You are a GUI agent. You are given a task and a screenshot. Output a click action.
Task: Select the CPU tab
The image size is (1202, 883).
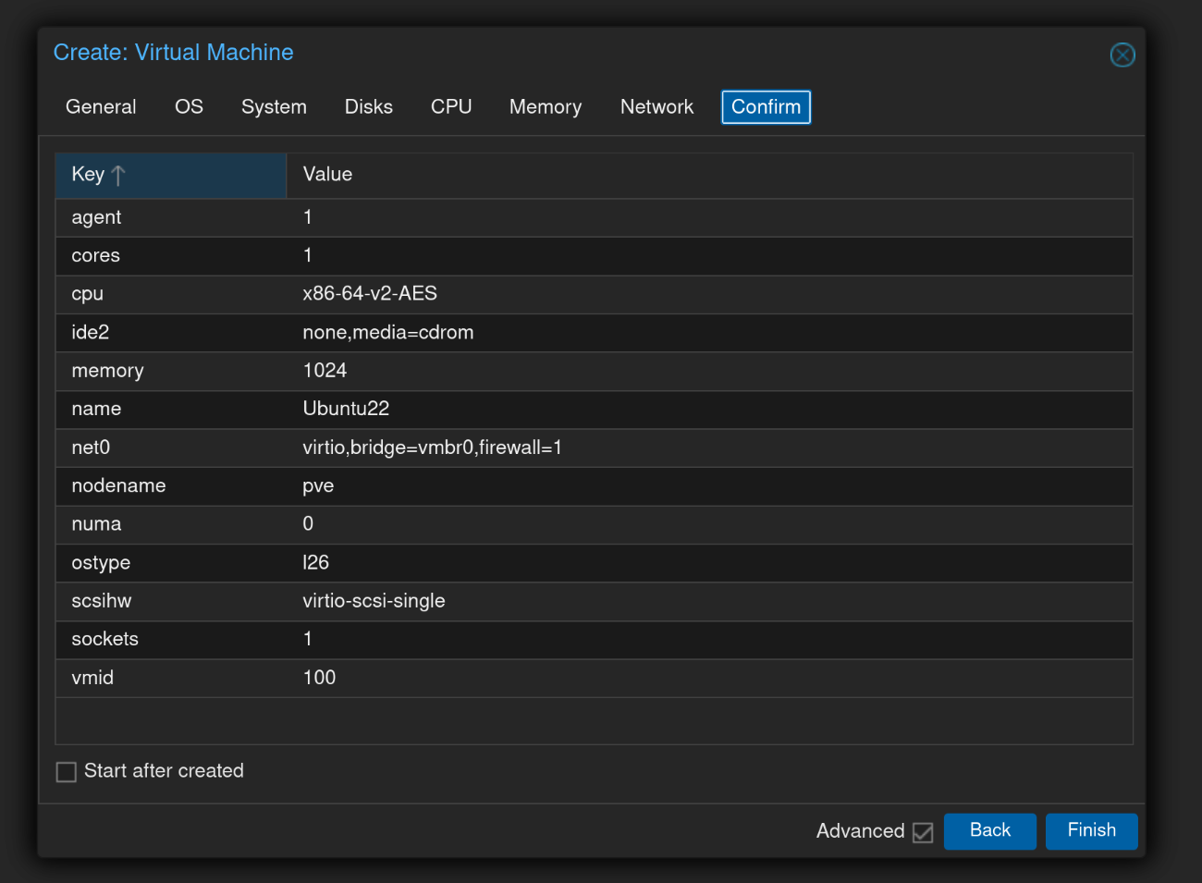[x=451, y=107]
